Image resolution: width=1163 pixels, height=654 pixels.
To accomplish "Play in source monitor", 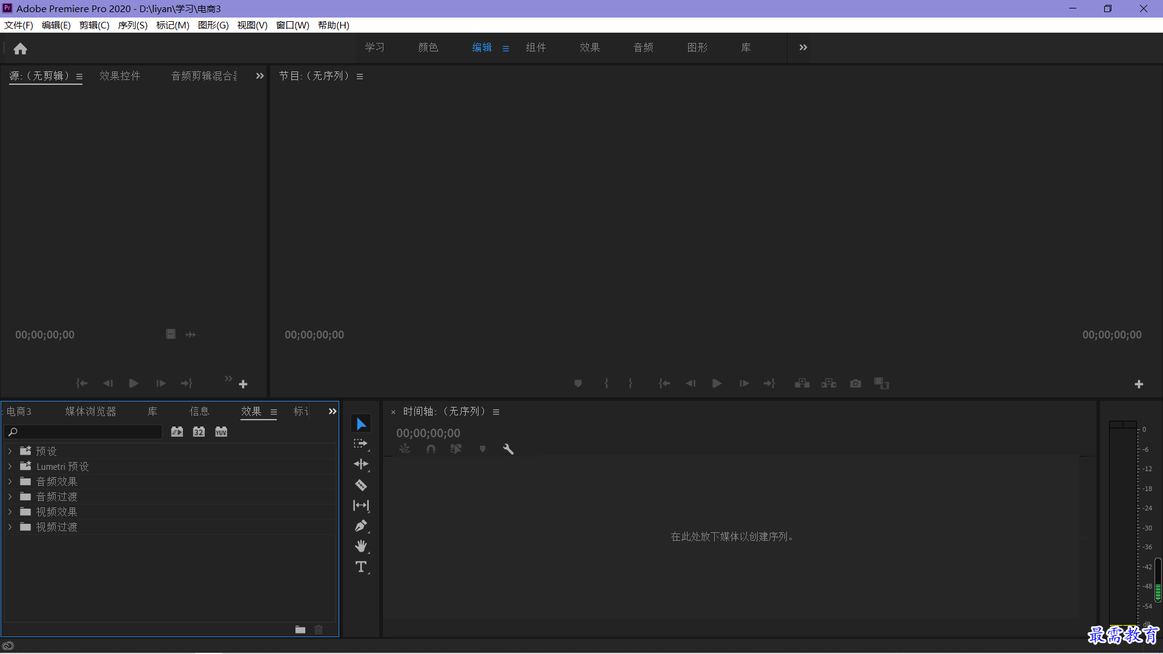I will 133,384.
